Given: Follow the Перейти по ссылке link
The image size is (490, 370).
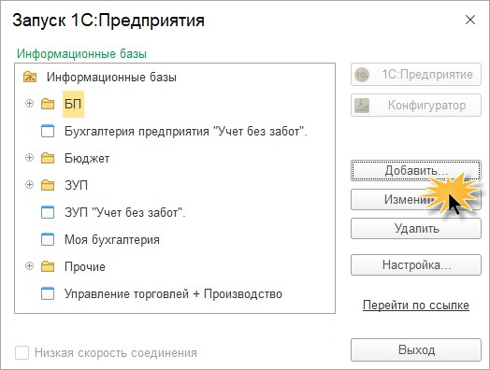Looking at the screenshot, I should tap(416, 305).
